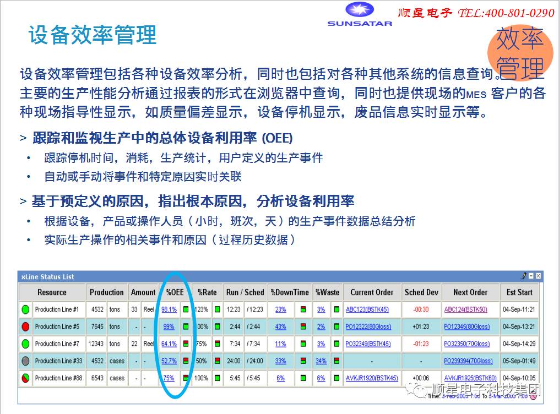Screen dimensions: 559x414
Task: Click the %OEE indicator square for Production Line #7
Action: [x=186, y=344]
